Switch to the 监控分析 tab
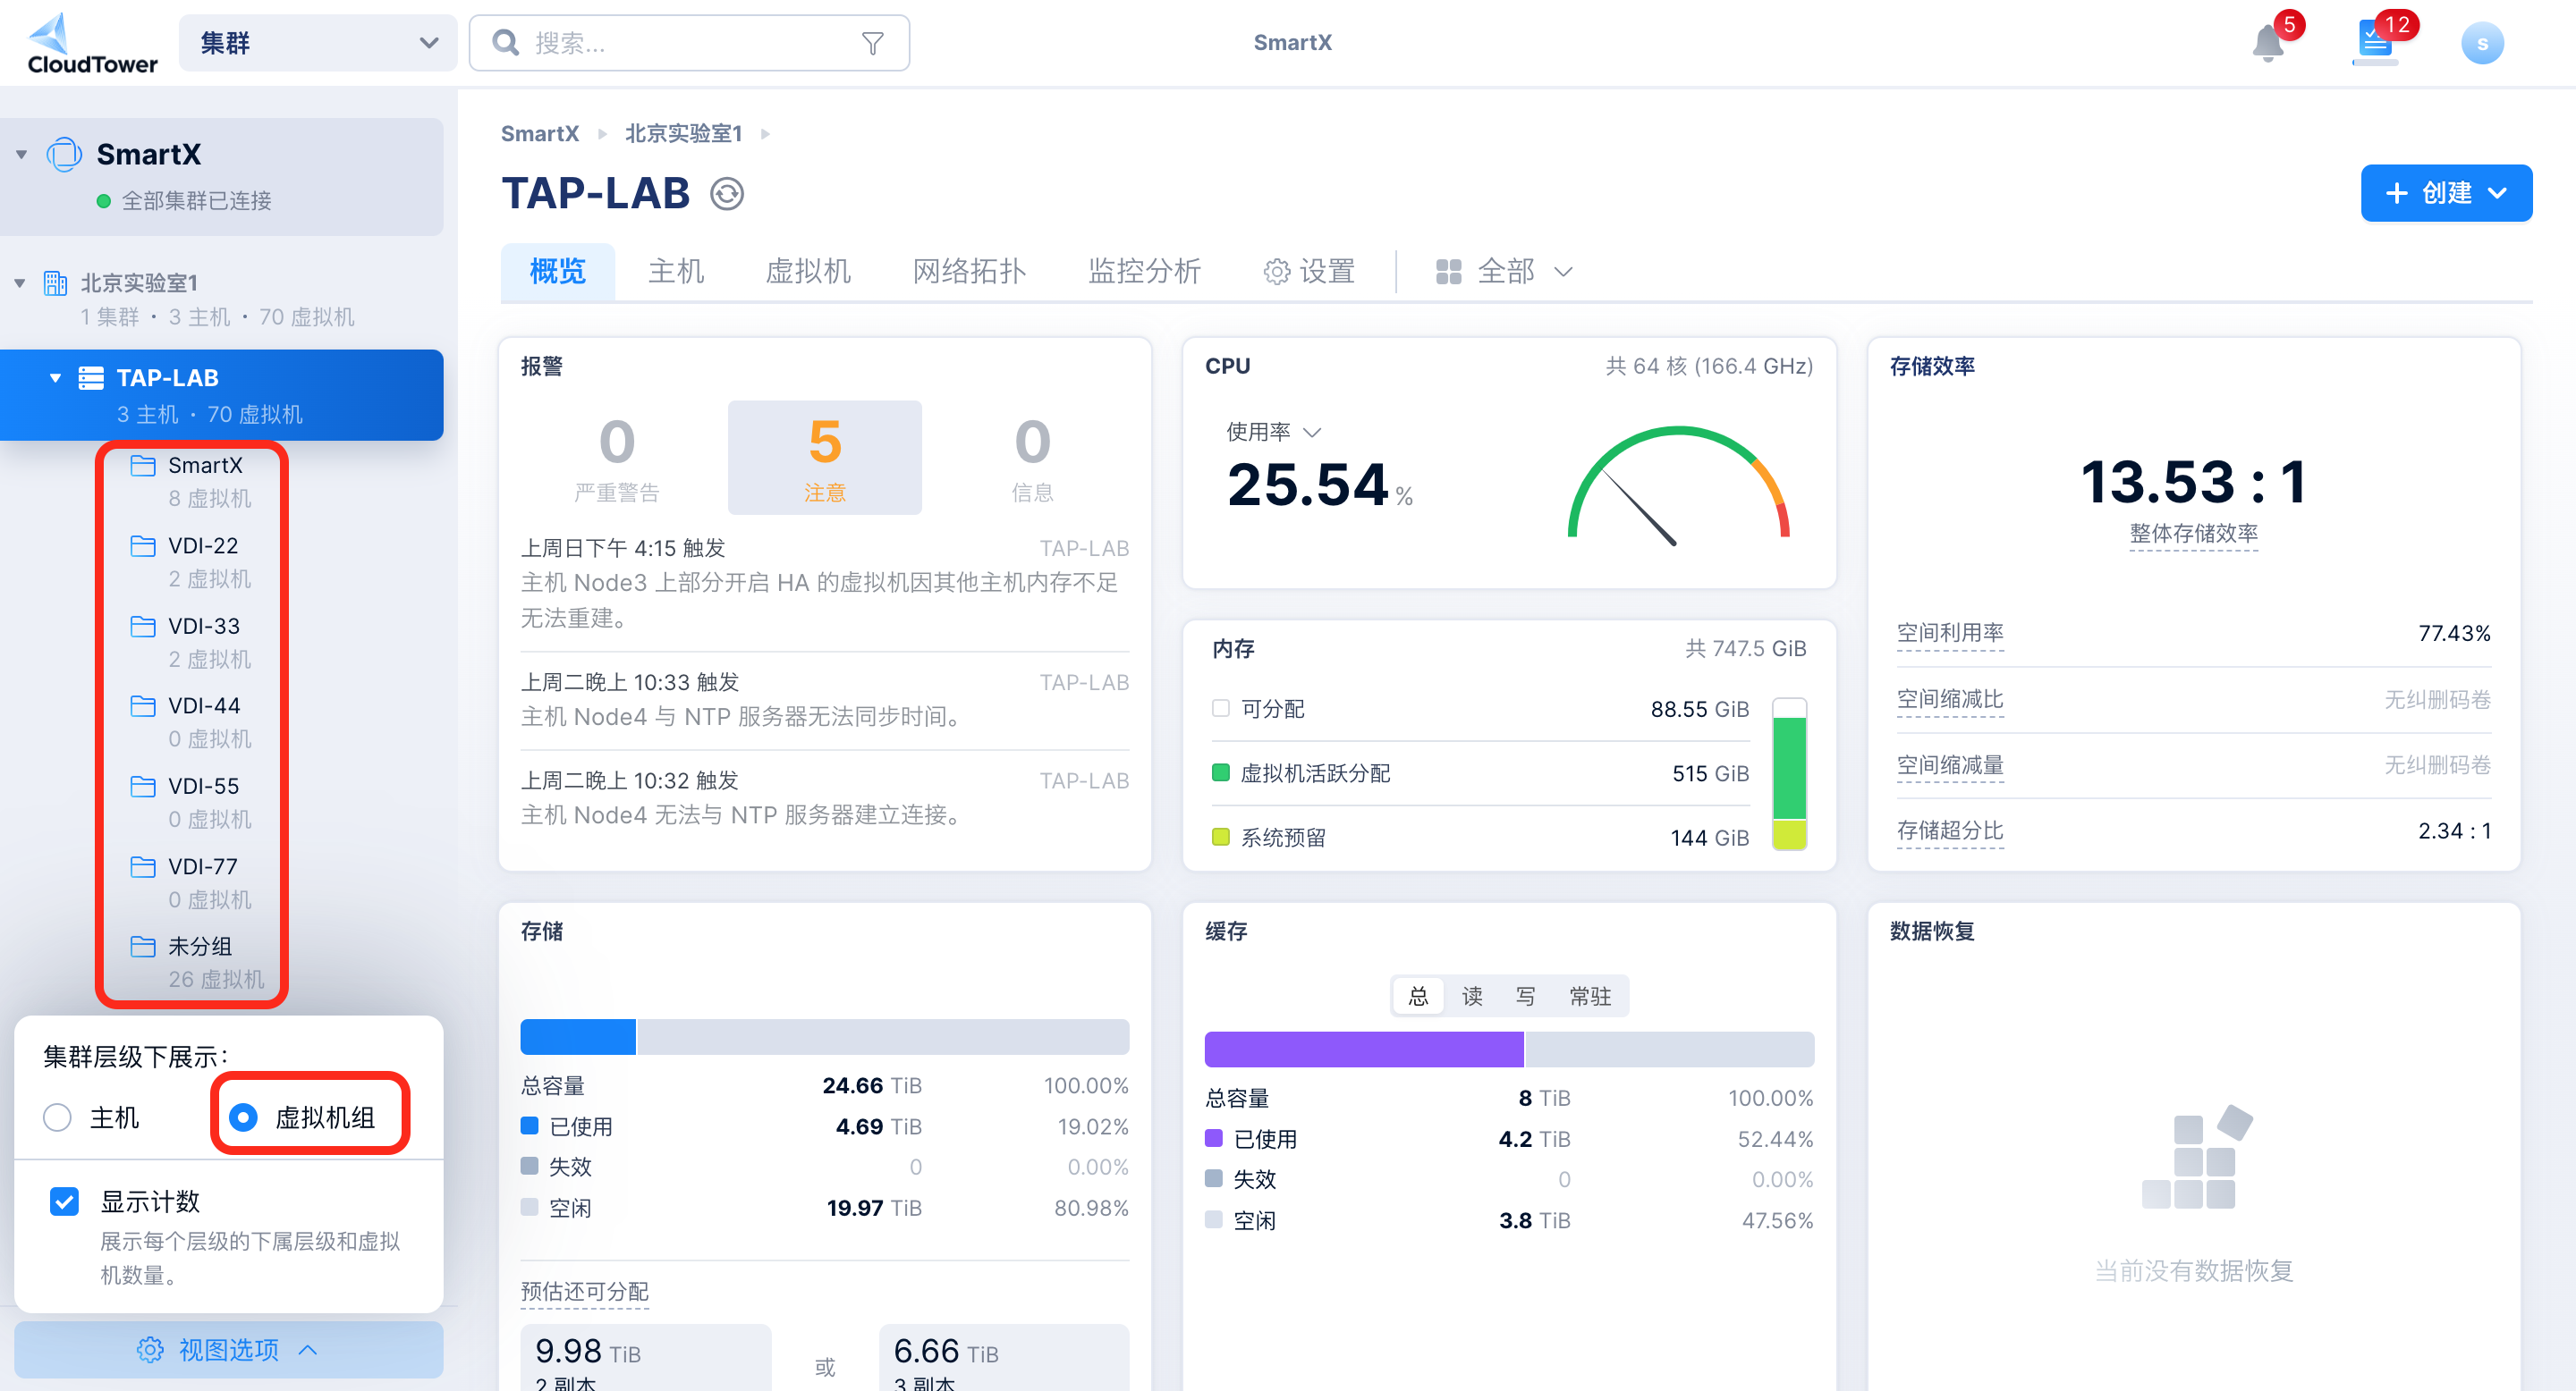Viewport: 2576px width, 1391px height. click(x=1144, y=271)
